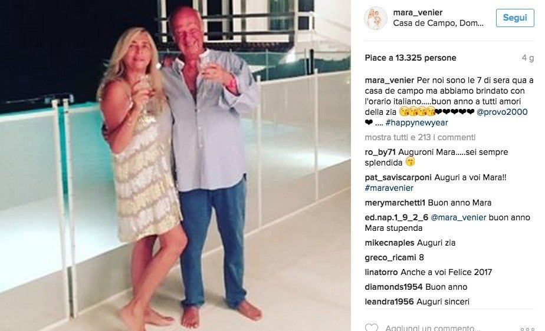Follow with the Segui button
The width and height of the screenshot is (545, 331).
click(515, 18)
